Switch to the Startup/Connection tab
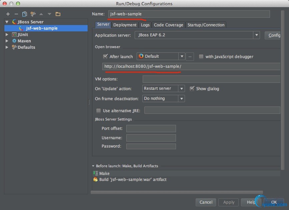Screen dimensions: 289x210 pos(206,25)
